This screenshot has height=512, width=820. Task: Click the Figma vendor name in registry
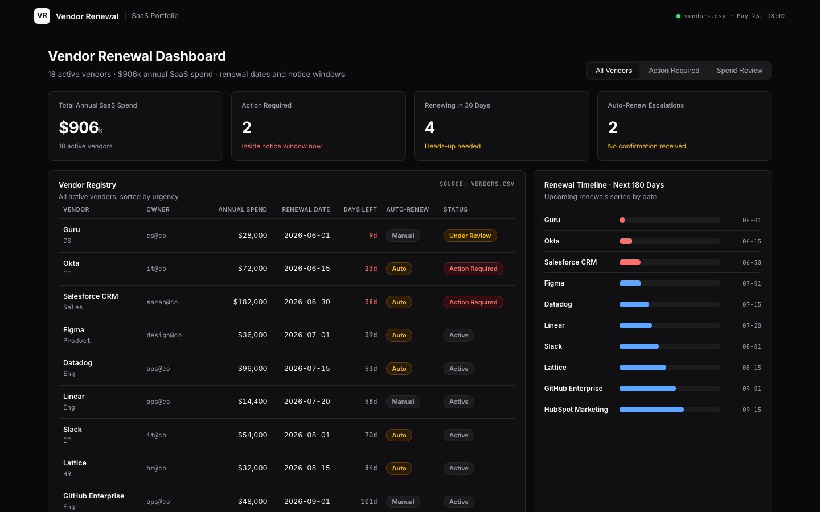[x=73, y=330]
